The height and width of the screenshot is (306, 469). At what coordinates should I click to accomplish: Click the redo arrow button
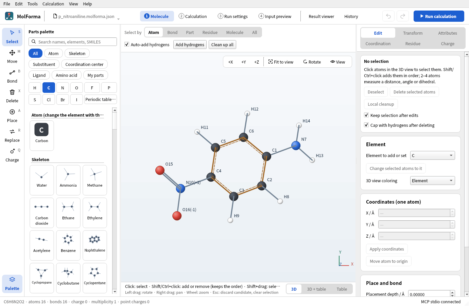(x=403, y=16)
